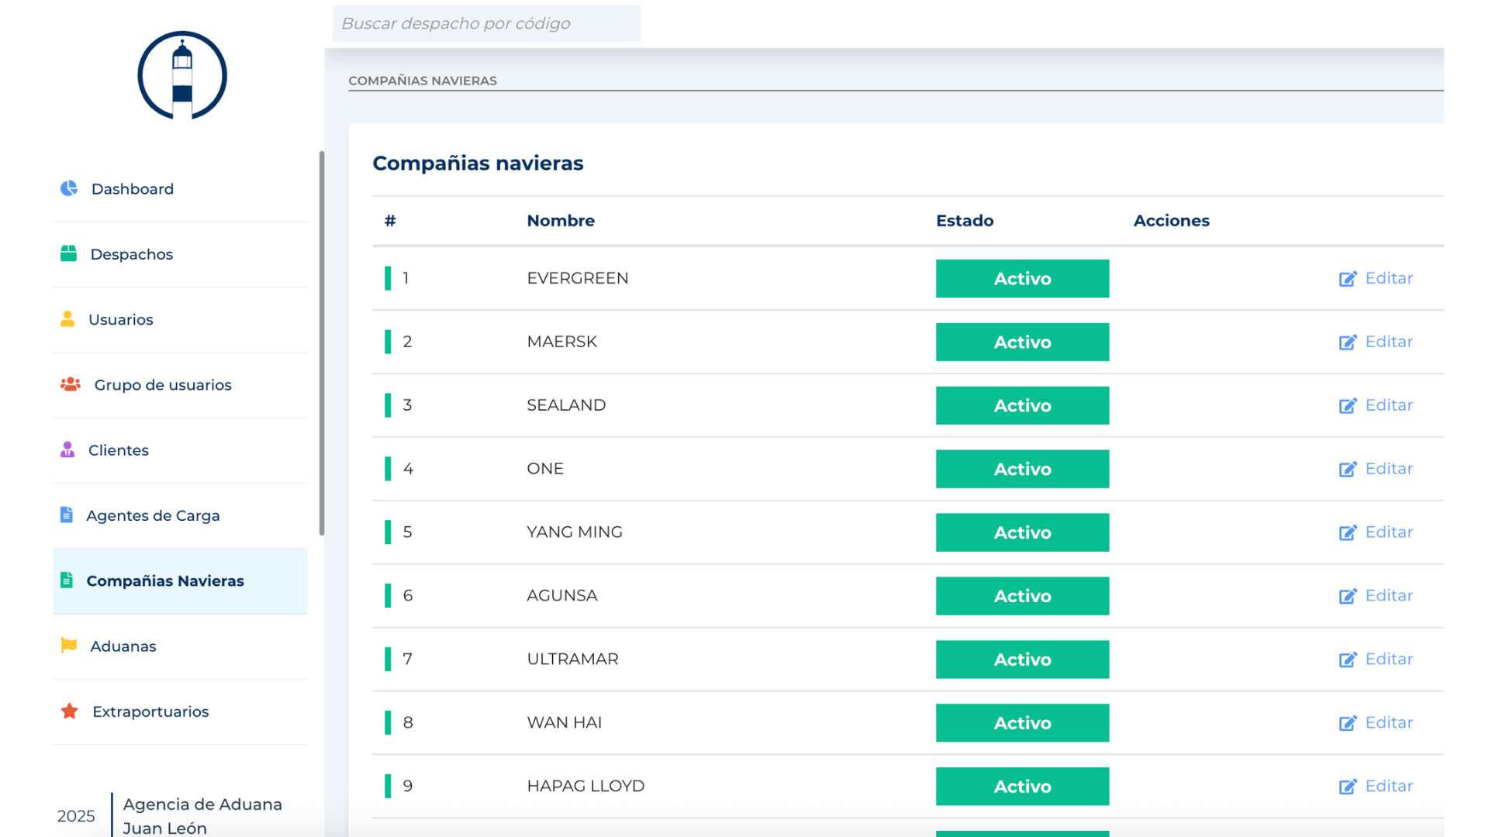Click the yellow Usuarios person icon
1489x837 pixels.
[67, 319]
